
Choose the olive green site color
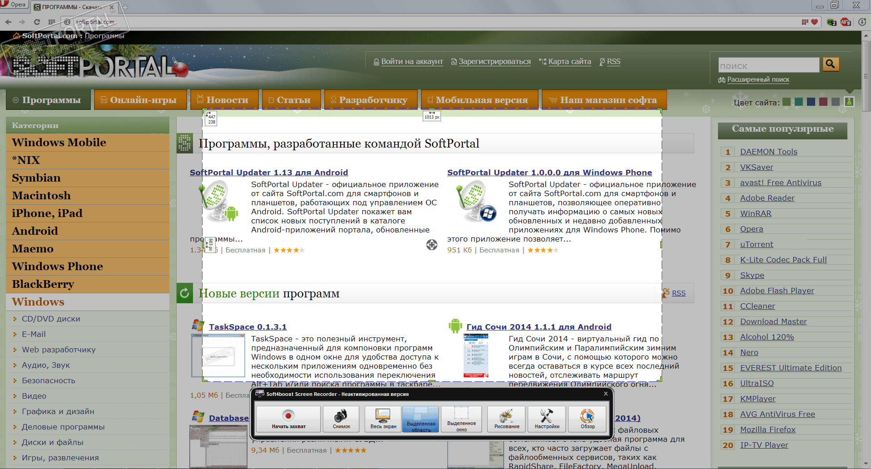point(787,102)
